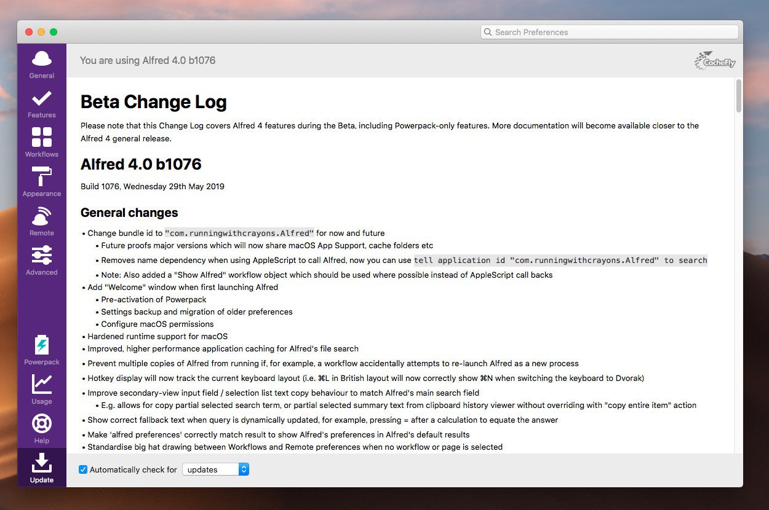Image resolution: width=769 pixels, height=510 pixels.
Task: Close the Alfred Preferences window
Action: pyautogui.click(x=29, y=32)
